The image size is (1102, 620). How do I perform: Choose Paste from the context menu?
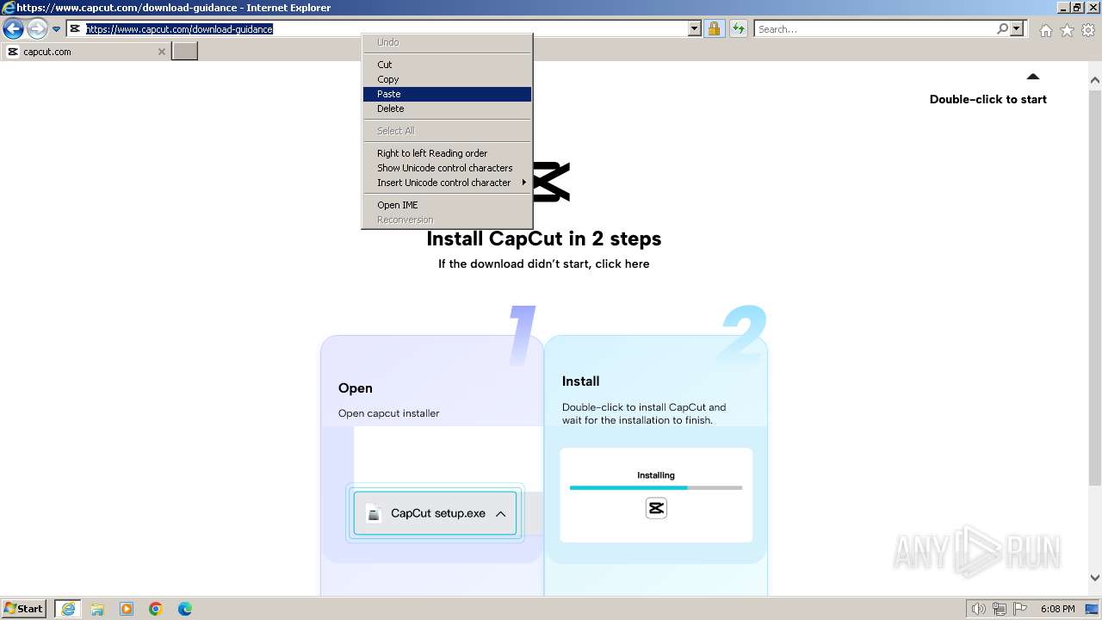tap(447, 94)
